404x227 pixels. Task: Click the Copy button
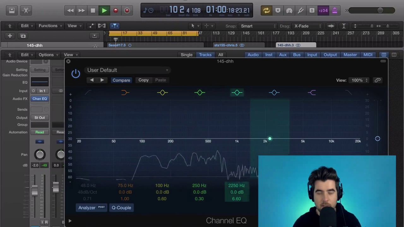143,80
